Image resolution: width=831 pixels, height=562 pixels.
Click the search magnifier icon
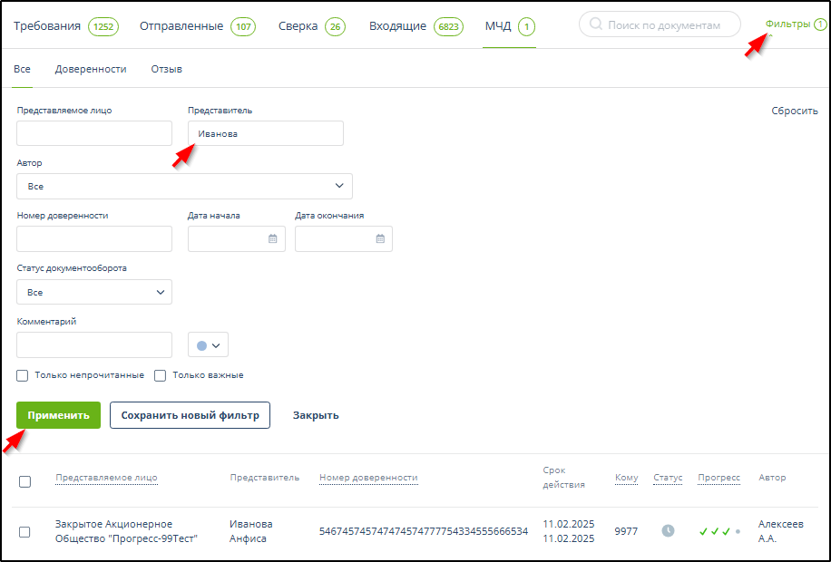596,25
